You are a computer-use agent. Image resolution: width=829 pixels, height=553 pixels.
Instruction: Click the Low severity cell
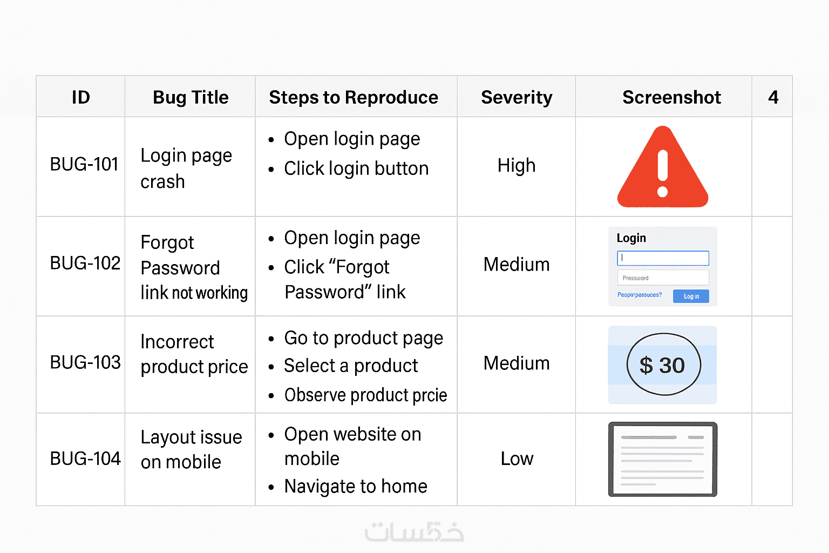tap(517, 458)
